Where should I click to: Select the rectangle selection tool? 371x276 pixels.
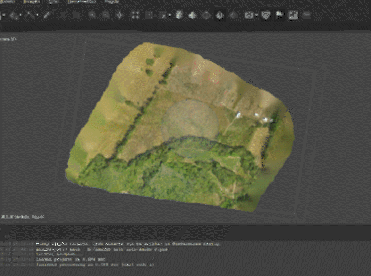tap(1, 15)
